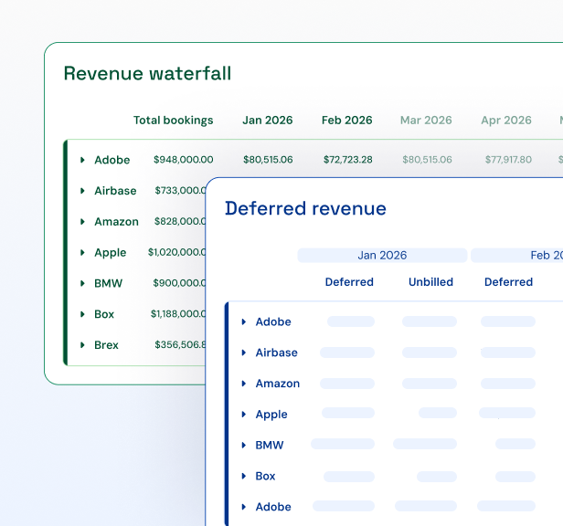Expand the Box row in Revenue waterfall

pyautogui.click(x=82, y=314)
